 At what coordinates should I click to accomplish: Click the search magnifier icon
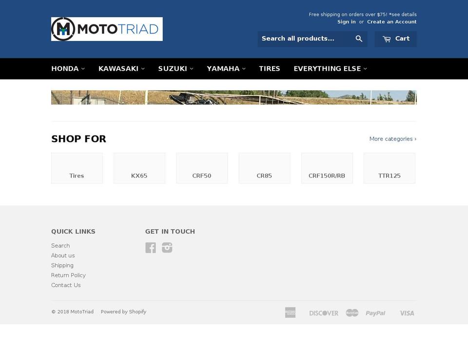359,39
